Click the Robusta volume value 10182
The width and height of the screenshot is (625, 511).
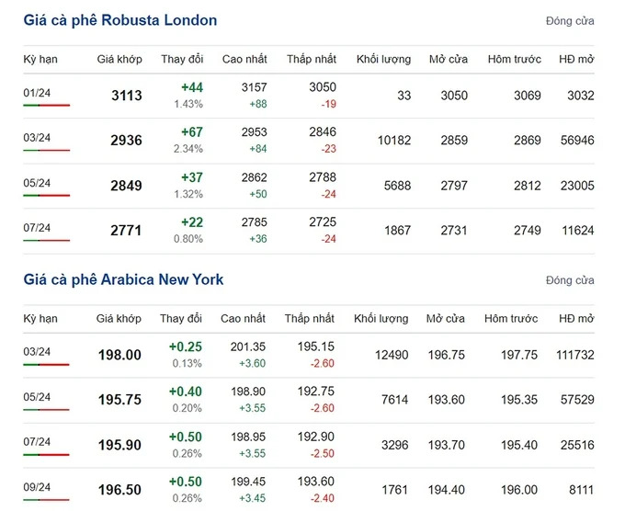(x=394, y=141)
